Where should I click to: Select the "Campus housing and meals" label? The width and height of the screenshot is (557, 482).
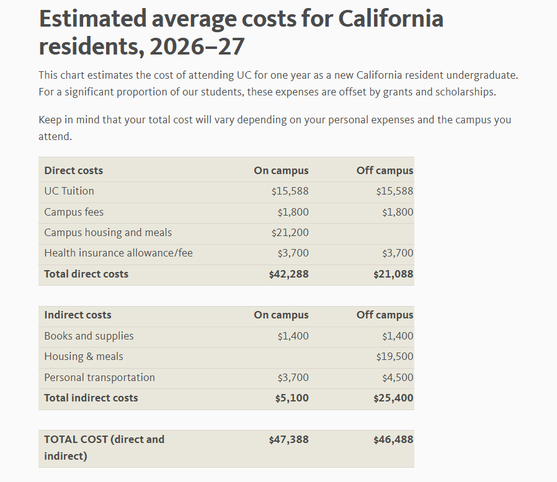[x=108, y=232]
